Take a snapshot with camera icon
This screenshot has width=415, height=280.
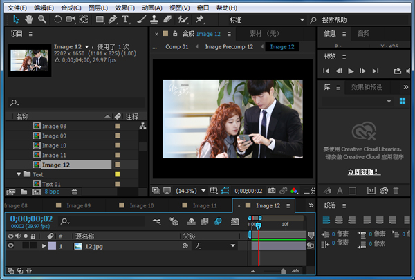click(x=272, y=191)
